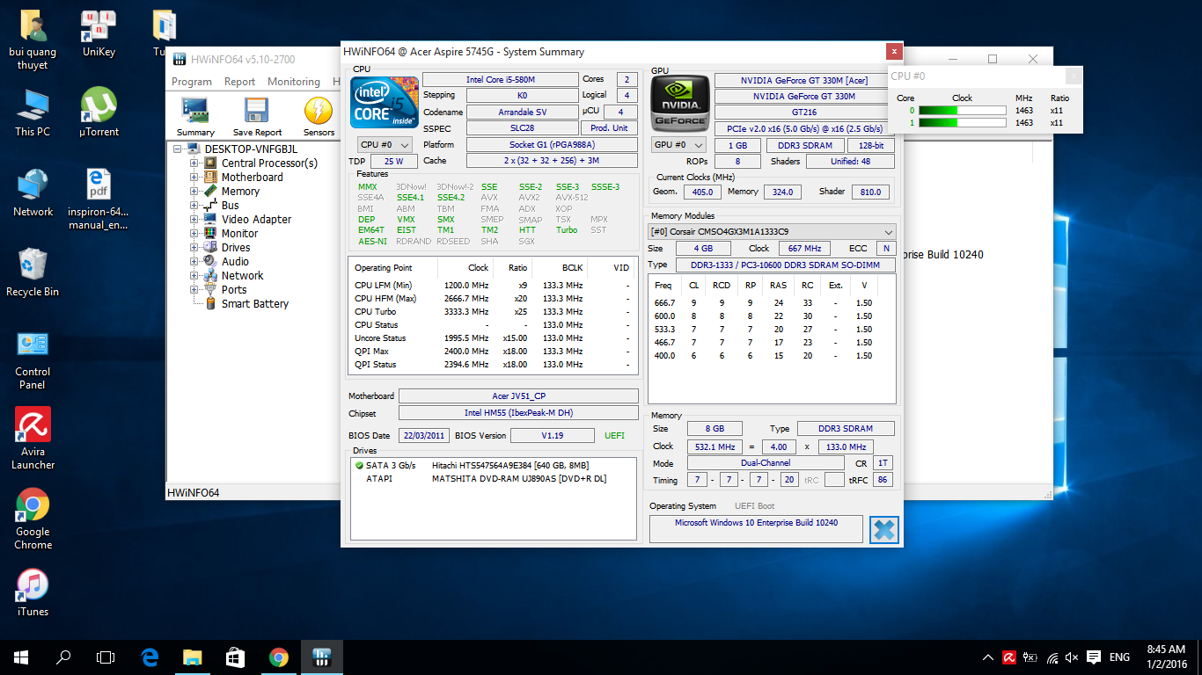The height and width of the screenshot is (675, 1202).
Task: Expand the Central Processor(s) tree node
Action: tap(194, 163)
